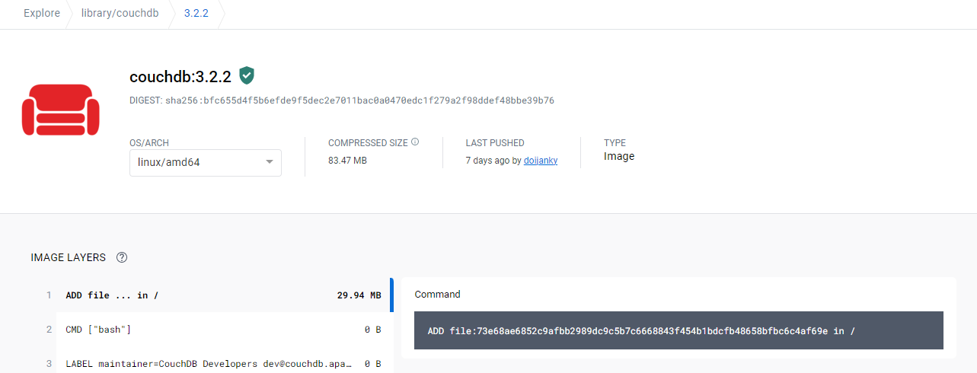Open the IMAGE LAYERS help question icon
This screenshot has width=977, height=373.
point(121,257)
